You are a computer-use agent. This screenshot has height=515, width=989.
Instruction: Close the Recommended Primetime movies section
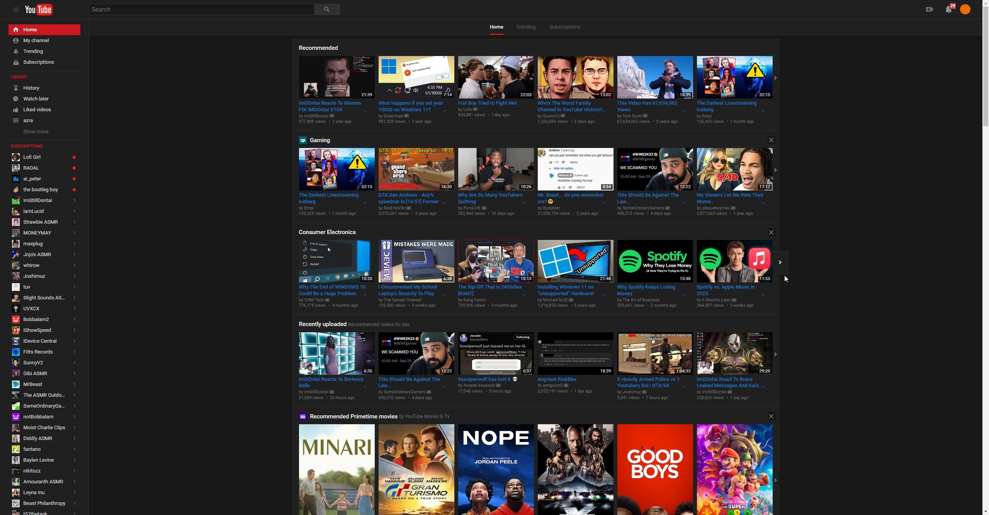pos(771,416)
